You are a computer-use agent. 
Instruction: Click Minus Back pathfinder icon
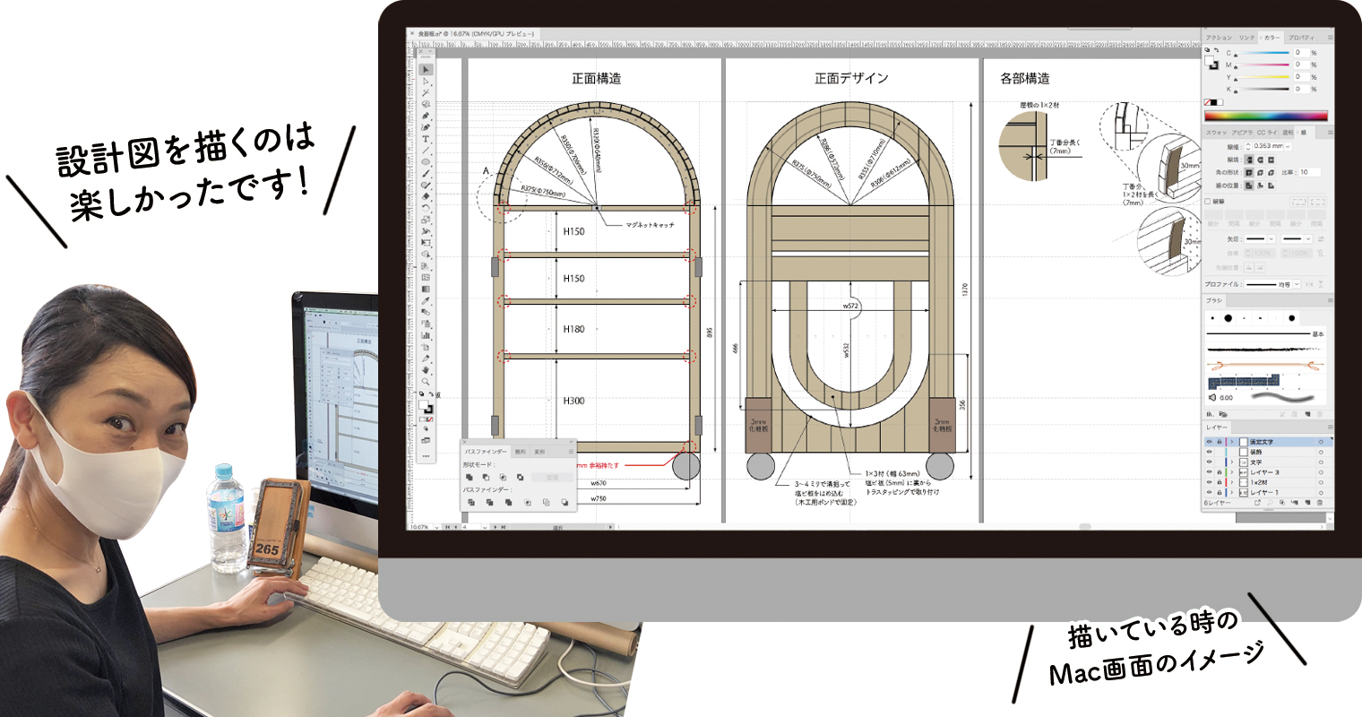click(565, 502)
